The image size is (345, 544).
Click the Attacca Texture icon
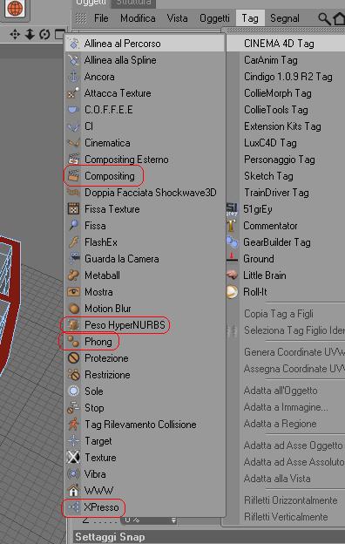pos(73,93)
